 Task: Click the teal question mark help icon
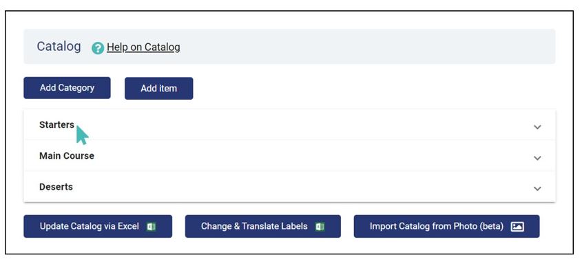tap(98, 48)
